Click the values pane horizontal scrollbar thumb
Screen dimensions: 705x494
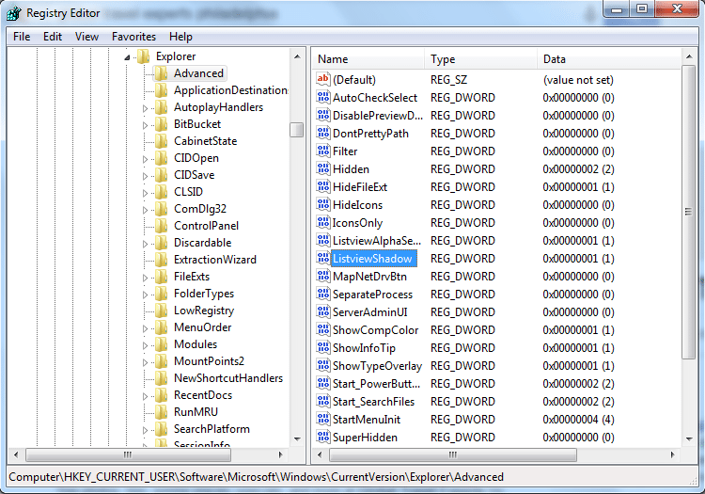click(x=453, y=454)
